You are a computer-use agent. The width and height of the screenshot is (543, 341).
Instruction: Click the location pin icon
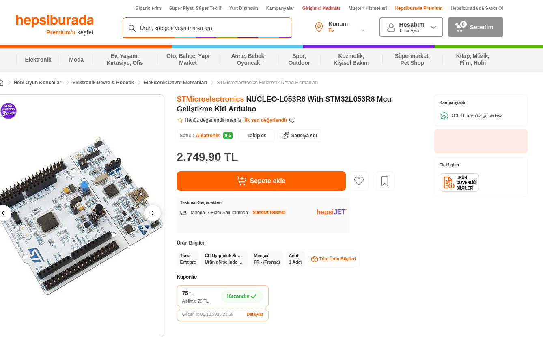pos(319,27)
